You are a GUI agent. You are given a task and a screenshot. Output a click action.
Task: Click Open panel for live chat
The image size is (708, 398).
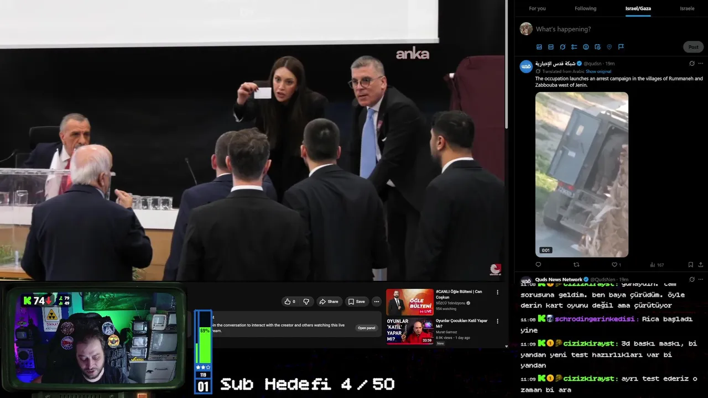coord(366,328)
